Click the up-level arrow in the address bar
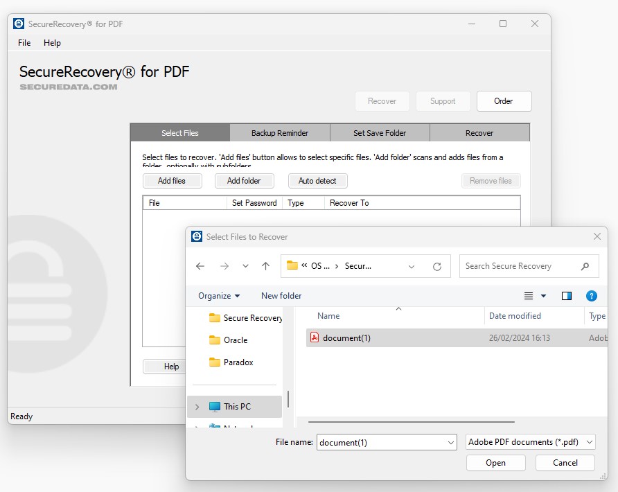618x492 pixels. click(265, 265)
